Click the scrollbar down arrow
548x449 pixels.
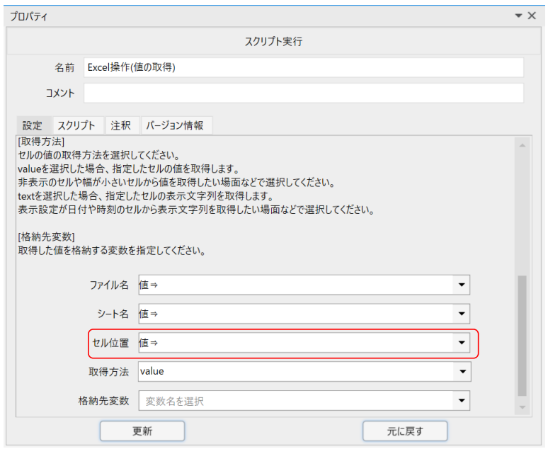pos(523,407)
